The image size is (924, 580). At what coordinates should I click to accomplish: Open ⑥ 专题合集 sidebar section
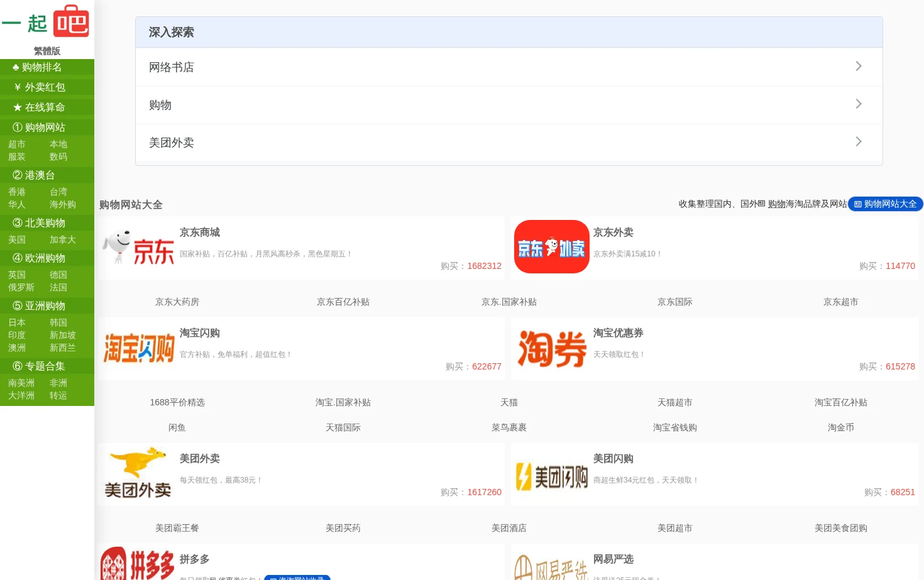pyautogui.click(x=47, y=366)
